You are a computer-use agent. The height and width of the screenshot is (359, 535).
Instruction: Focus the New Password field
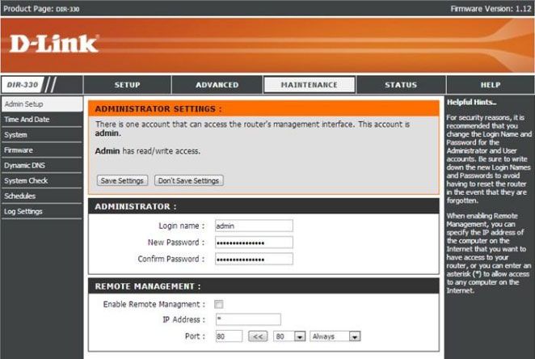coord(253,243)
